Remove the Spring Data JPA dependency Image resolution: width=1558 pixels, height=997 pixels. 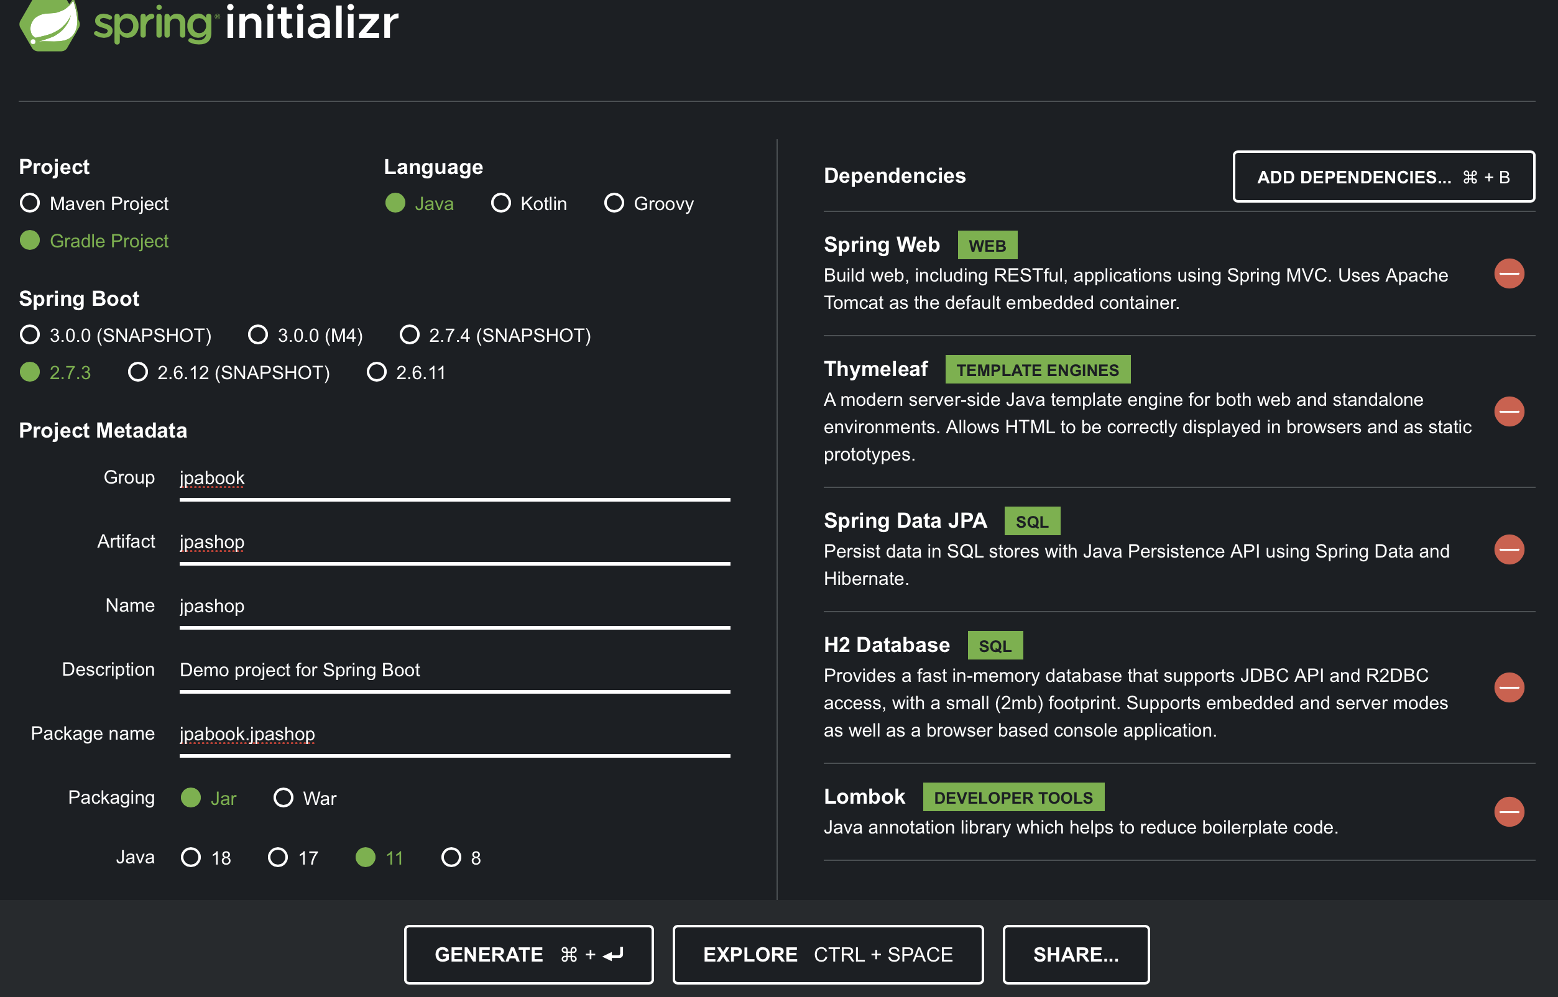click(x=1508, y=549)
